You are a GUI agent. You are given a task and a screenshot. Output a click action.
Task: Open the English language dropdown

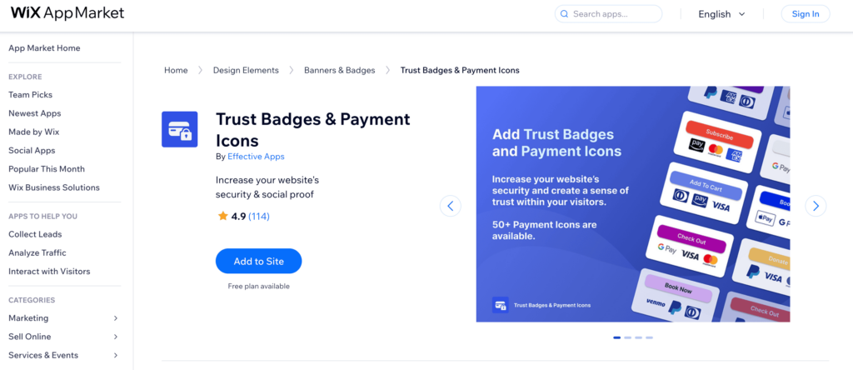coord(721,14)
